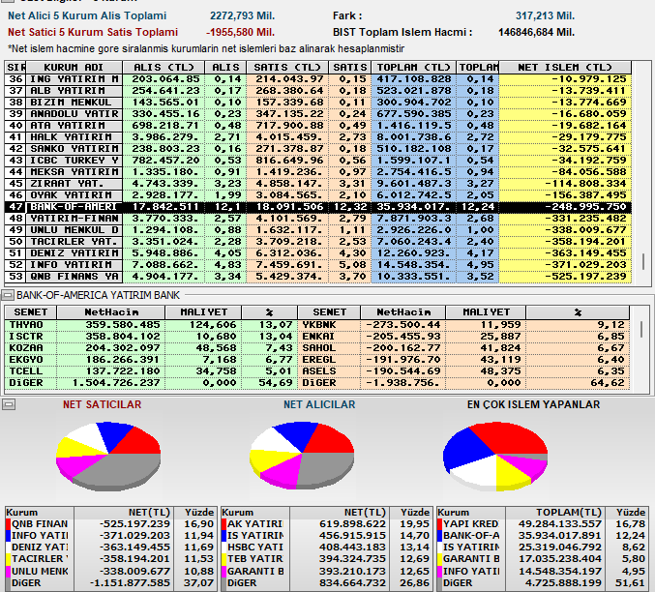Collapse the pie charts section
Viewport: 655px width, 592px height.
tap(9, 404)
